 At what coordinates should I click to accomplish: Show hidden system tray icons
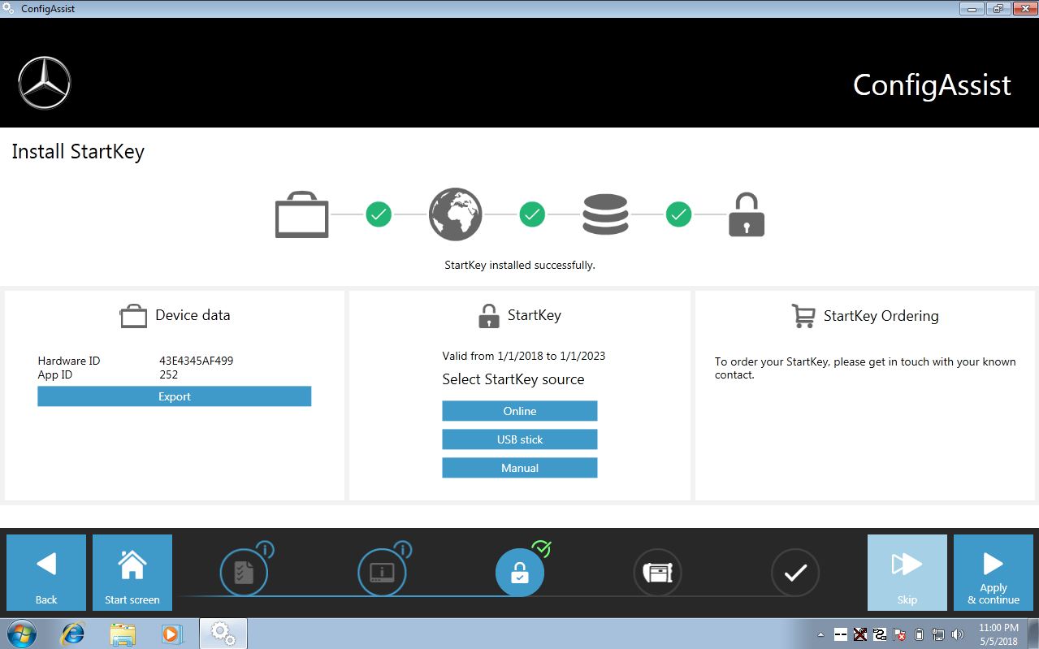tap(820, 634)
